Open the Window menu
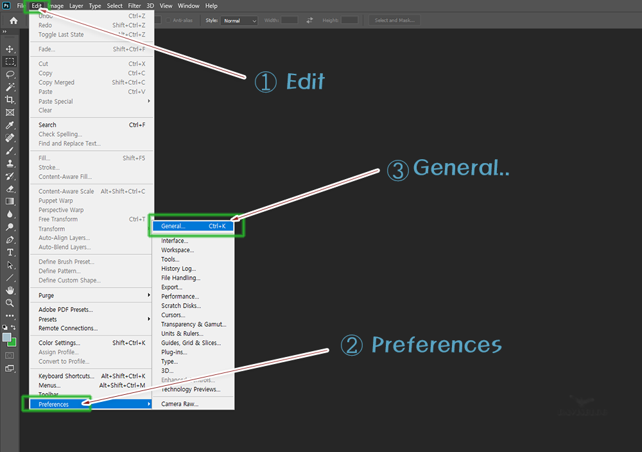Image resolution: width=642 pixels, height=452 pixels. click(x=188, y=6)
